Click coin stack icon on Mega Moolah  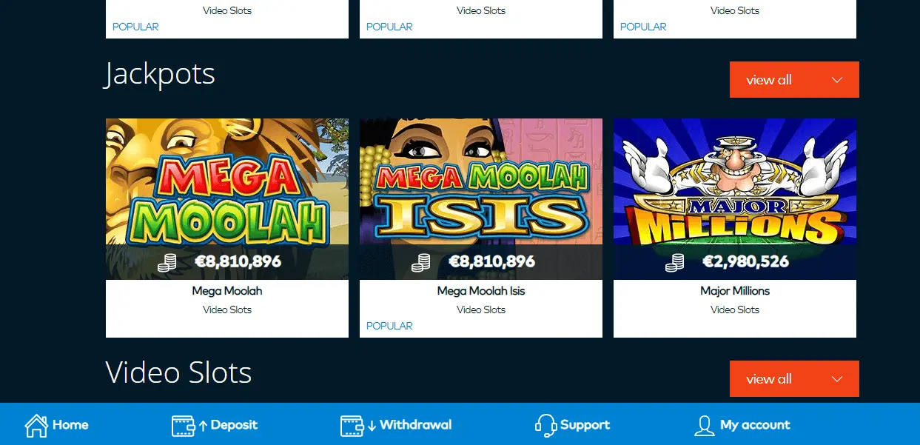(x=167, y=262)
